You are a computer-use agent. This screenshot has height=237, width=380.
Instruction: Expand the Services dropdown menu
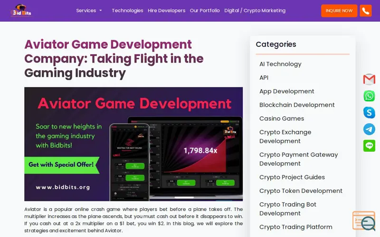[x=89, y=10]
